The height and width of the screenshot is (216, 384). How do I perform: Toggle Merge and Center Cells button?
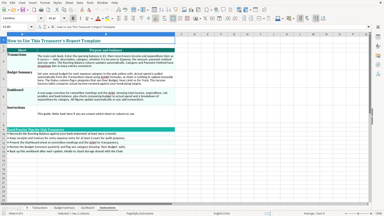(173, 19)
